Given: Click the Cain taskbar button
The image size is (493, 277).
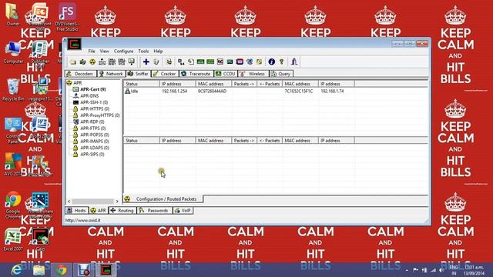Looking at the screenshot, I should 106,270.
